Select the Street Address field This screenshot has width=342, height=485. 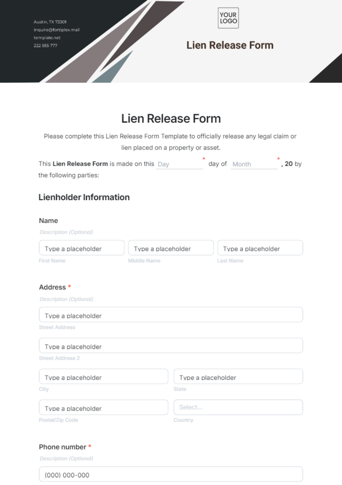coord(171,315)
